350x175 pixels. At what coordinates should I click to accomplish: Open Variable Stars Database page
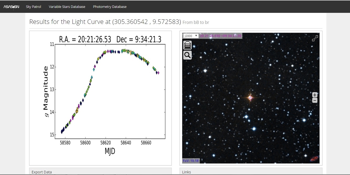click(67, 6)
